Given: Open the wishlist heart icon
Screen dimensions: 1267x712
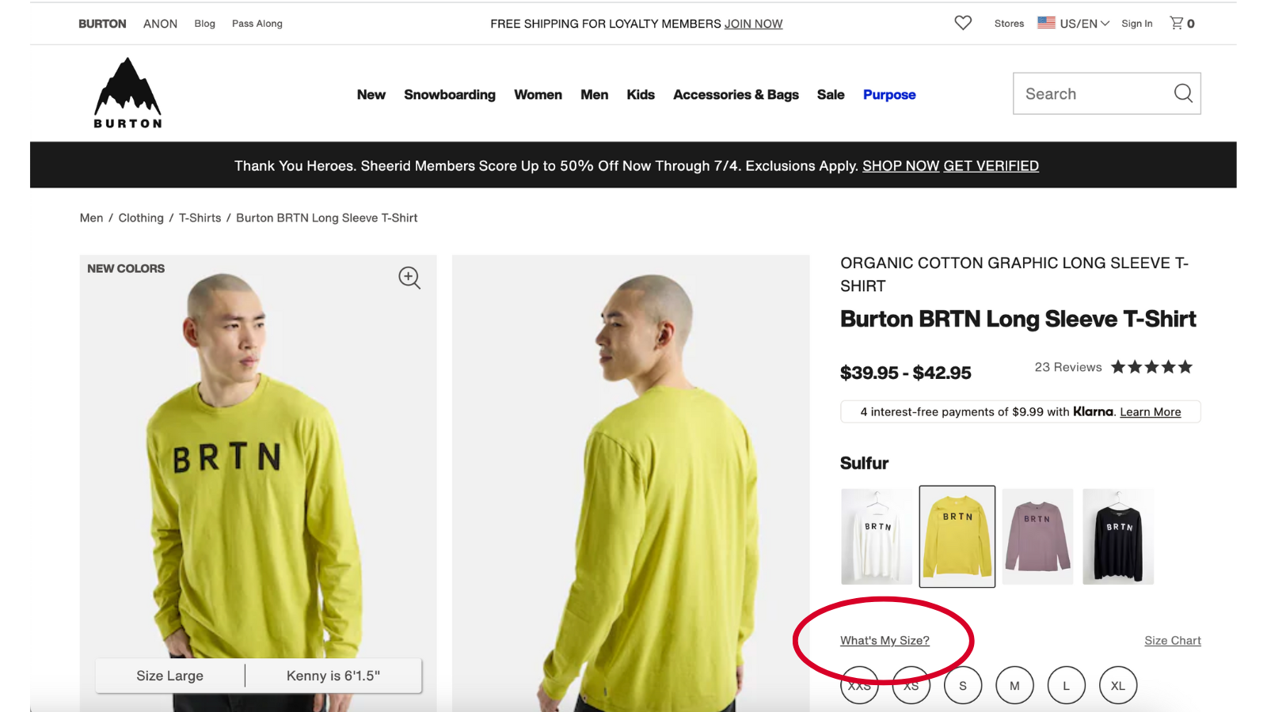Looking at the screenshot, I should click(963, 23).
